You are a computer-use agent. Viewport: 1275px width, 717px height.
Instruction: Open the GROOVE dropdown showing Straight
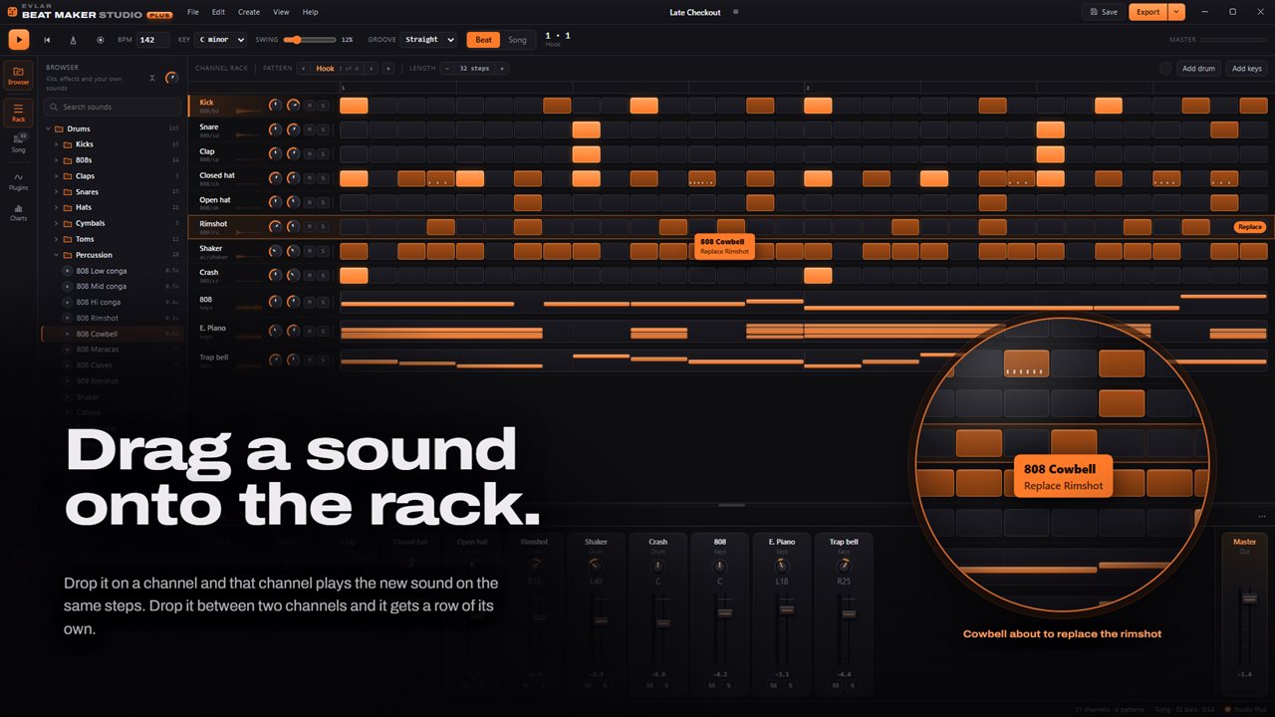428,40
